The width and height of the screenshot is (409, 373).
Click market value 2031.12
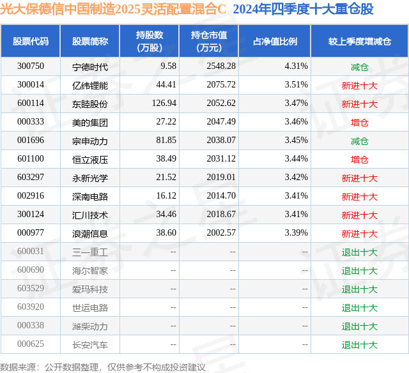coord(221,159)
